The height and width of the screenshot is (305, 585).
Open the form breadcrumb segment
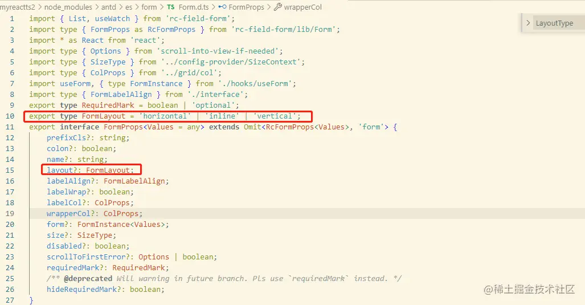pyautogui.click(x=149, y=7)
